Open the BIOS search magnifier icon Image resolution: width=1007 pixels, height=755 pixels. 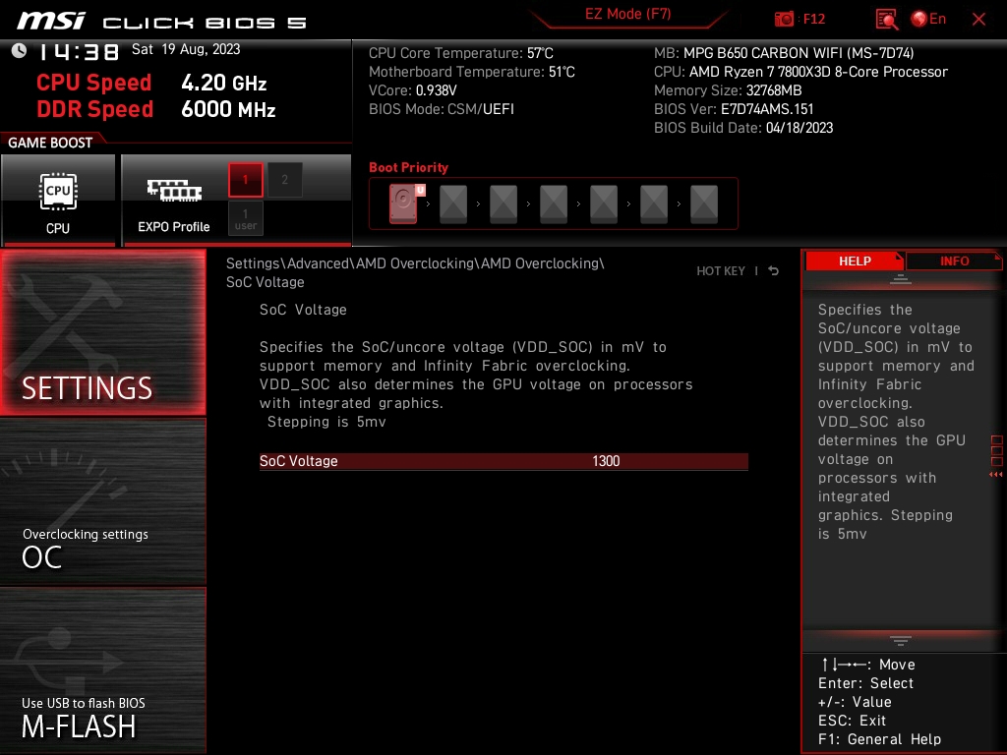point(887,20)
